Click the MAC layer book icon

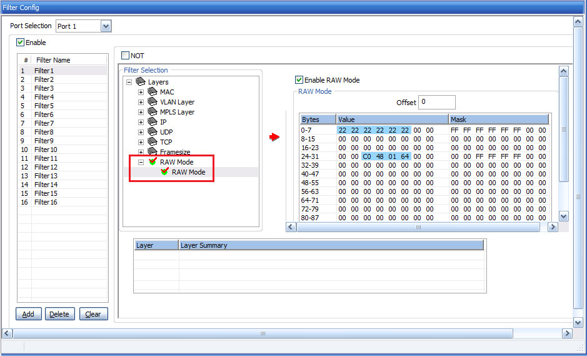click(153, 92)
